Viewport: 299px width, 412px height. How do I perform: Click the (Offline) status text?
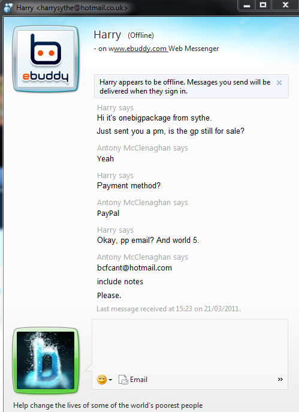(141, 35)
